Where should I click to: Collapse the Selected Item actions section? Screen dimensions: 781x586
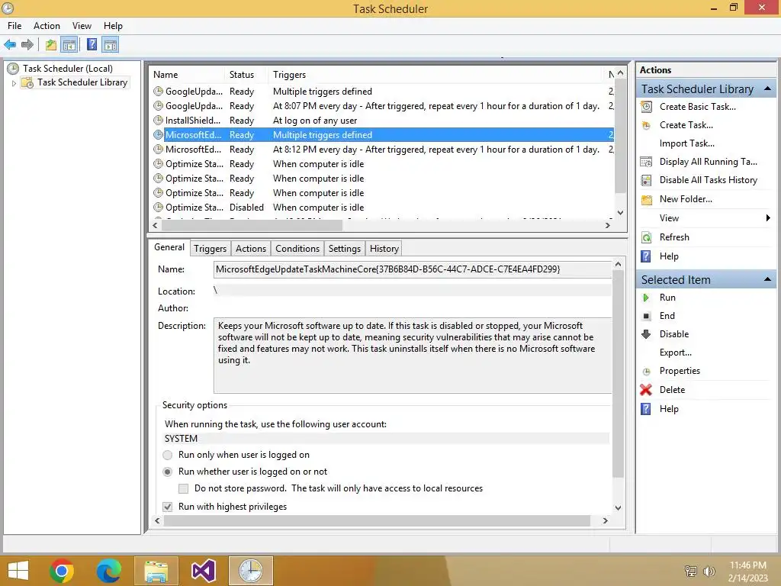pyautogui.click(x=767, y=279)
